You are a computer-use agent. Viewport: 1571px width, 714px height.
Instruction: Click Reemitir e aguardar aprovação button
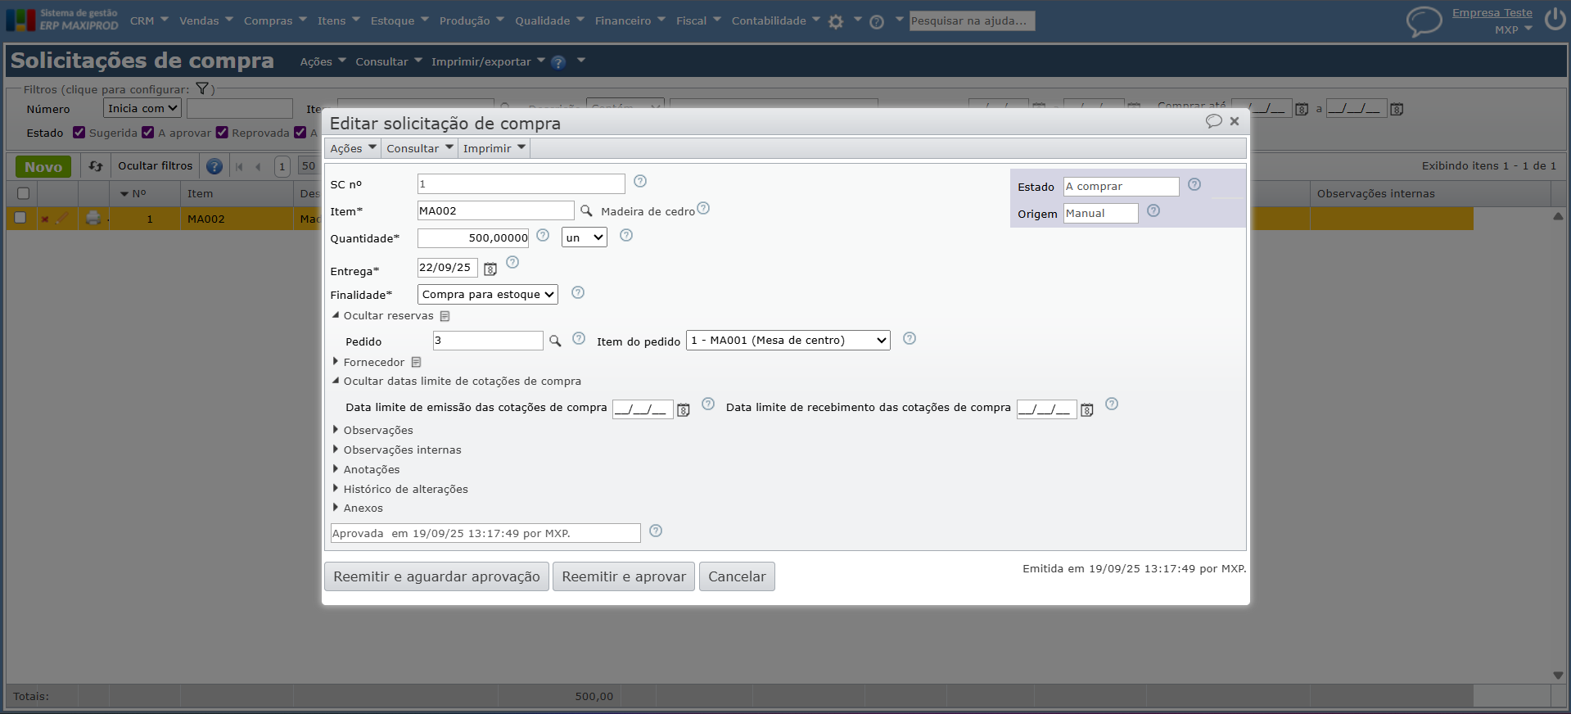point(436,576)
